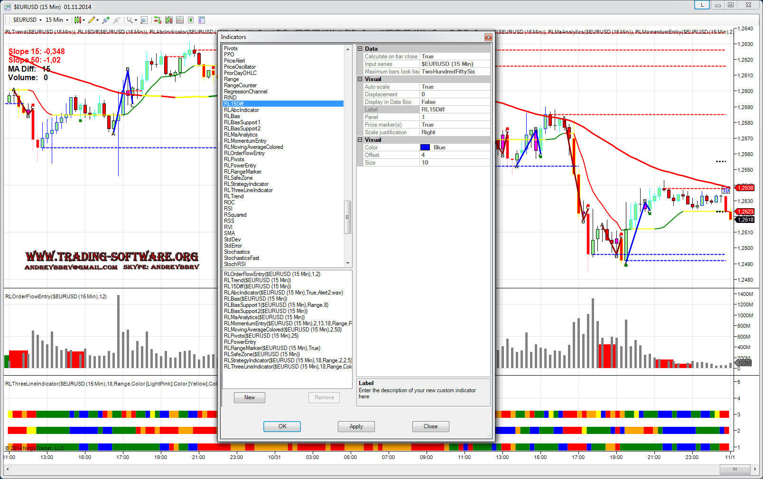Open the chart style candlestick icon
Image resolution: width=763 pixels, height=479 pixels.
78,20
